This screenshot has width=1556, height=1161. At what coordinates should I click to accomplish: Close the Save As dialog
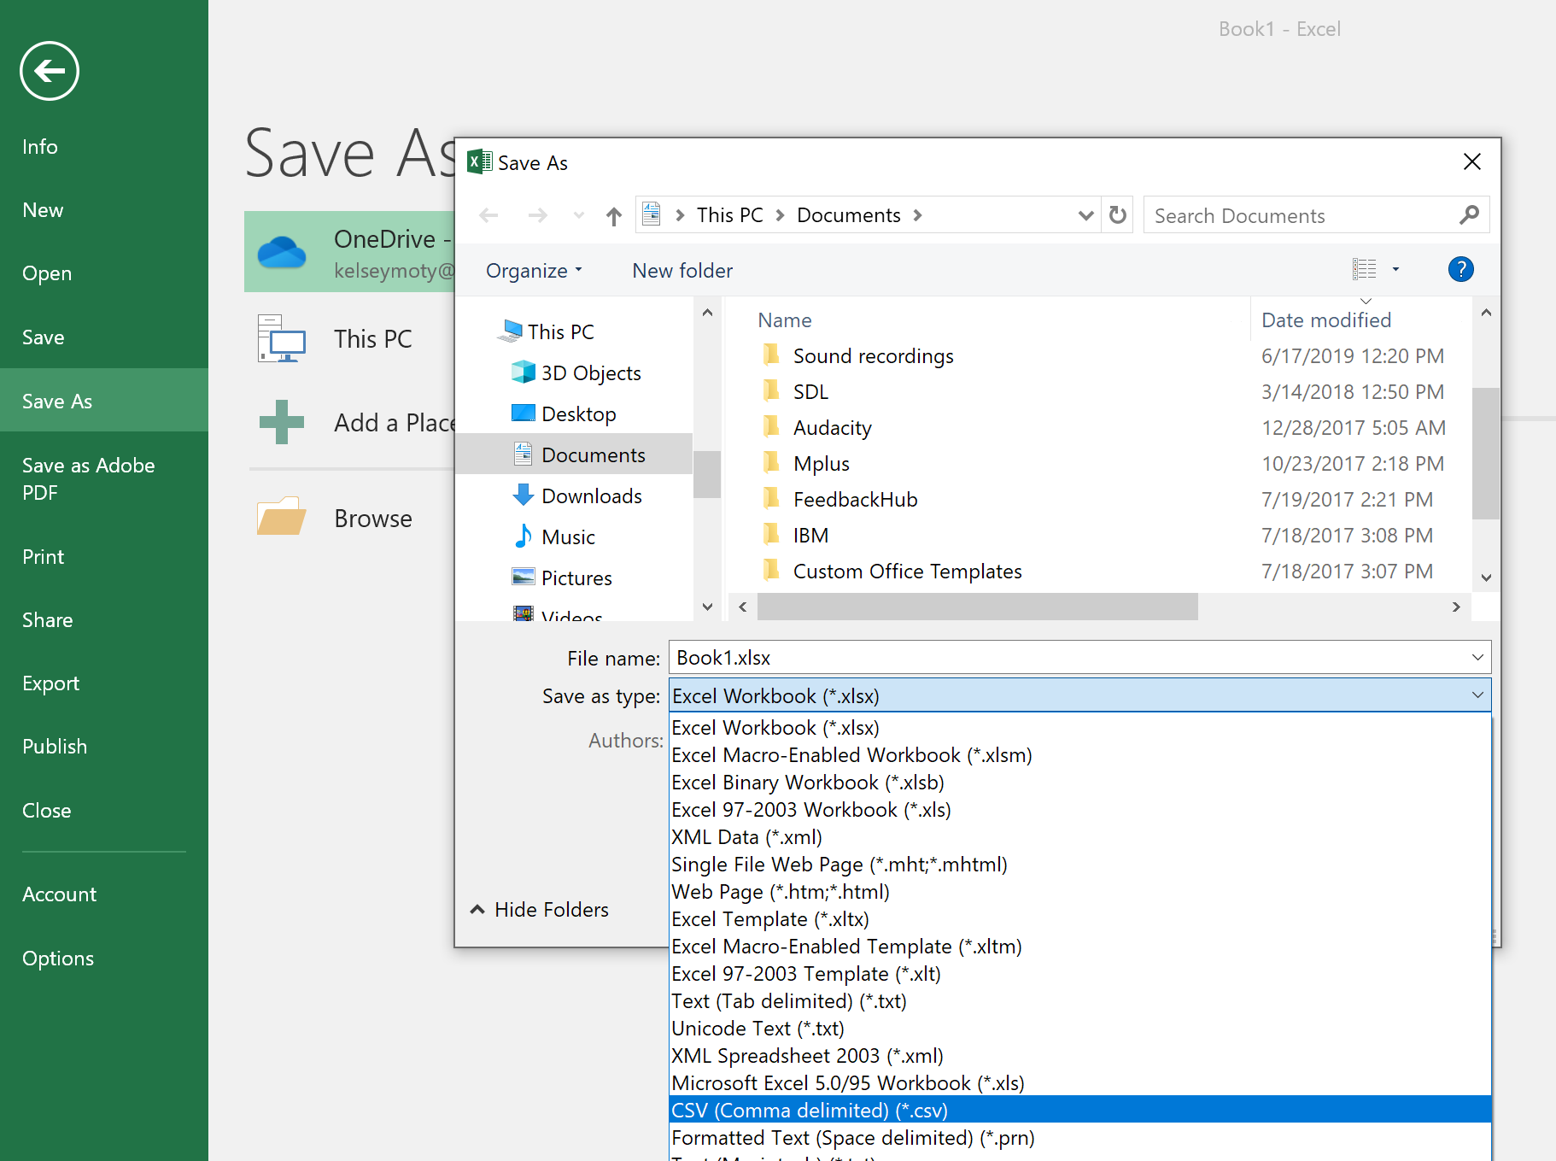(1471, 161)
